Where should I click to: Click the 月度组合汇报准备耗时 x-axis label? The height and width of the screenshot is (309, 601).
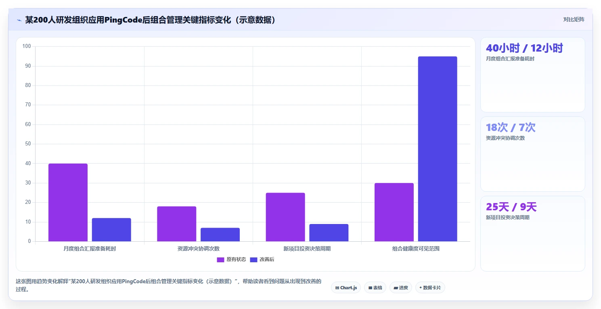90,249
